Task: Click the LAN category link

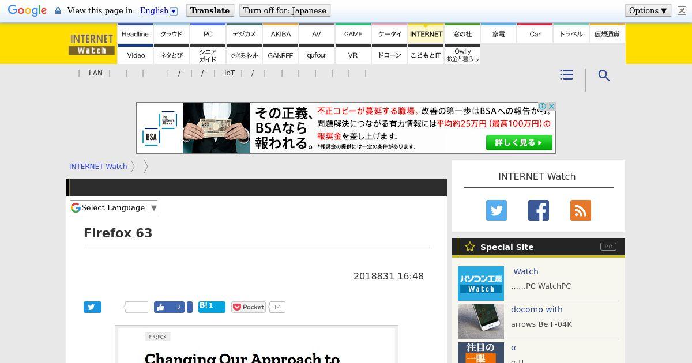Action: pos(96,73)
